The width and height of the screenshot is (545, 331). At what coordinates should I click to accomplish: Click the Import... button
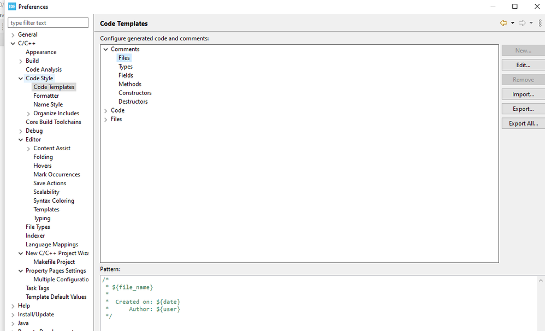pyautogui.click(x=523, y=94)
